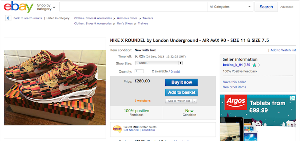The height and width of the screenshot is (141, 300).
Task: Select Women's Shoes in the category breadcrumb
Action: (x=127, y=18)
